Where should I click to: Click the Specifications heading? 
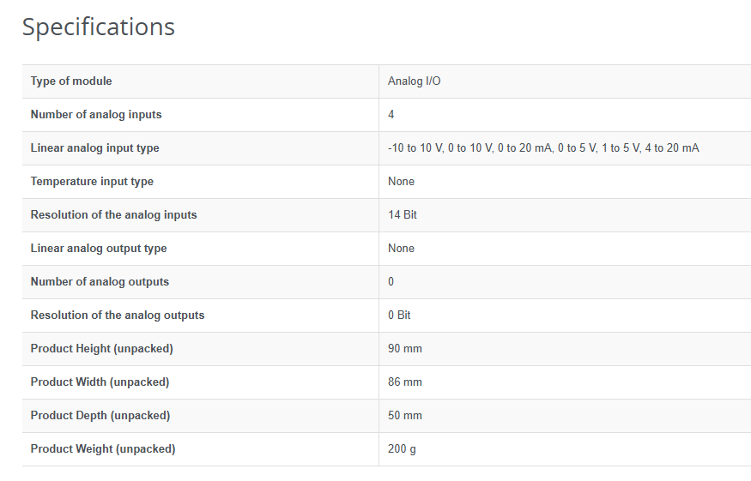[98, 27]
